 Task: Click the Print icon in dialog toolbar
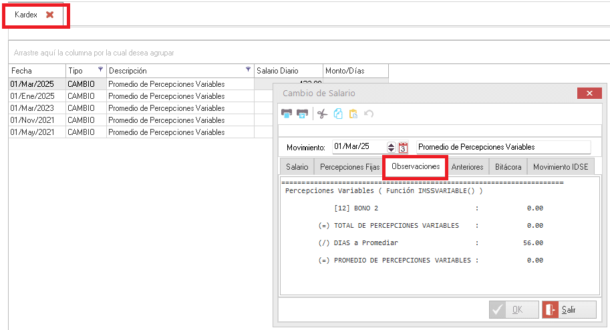[x=287, y=114]
